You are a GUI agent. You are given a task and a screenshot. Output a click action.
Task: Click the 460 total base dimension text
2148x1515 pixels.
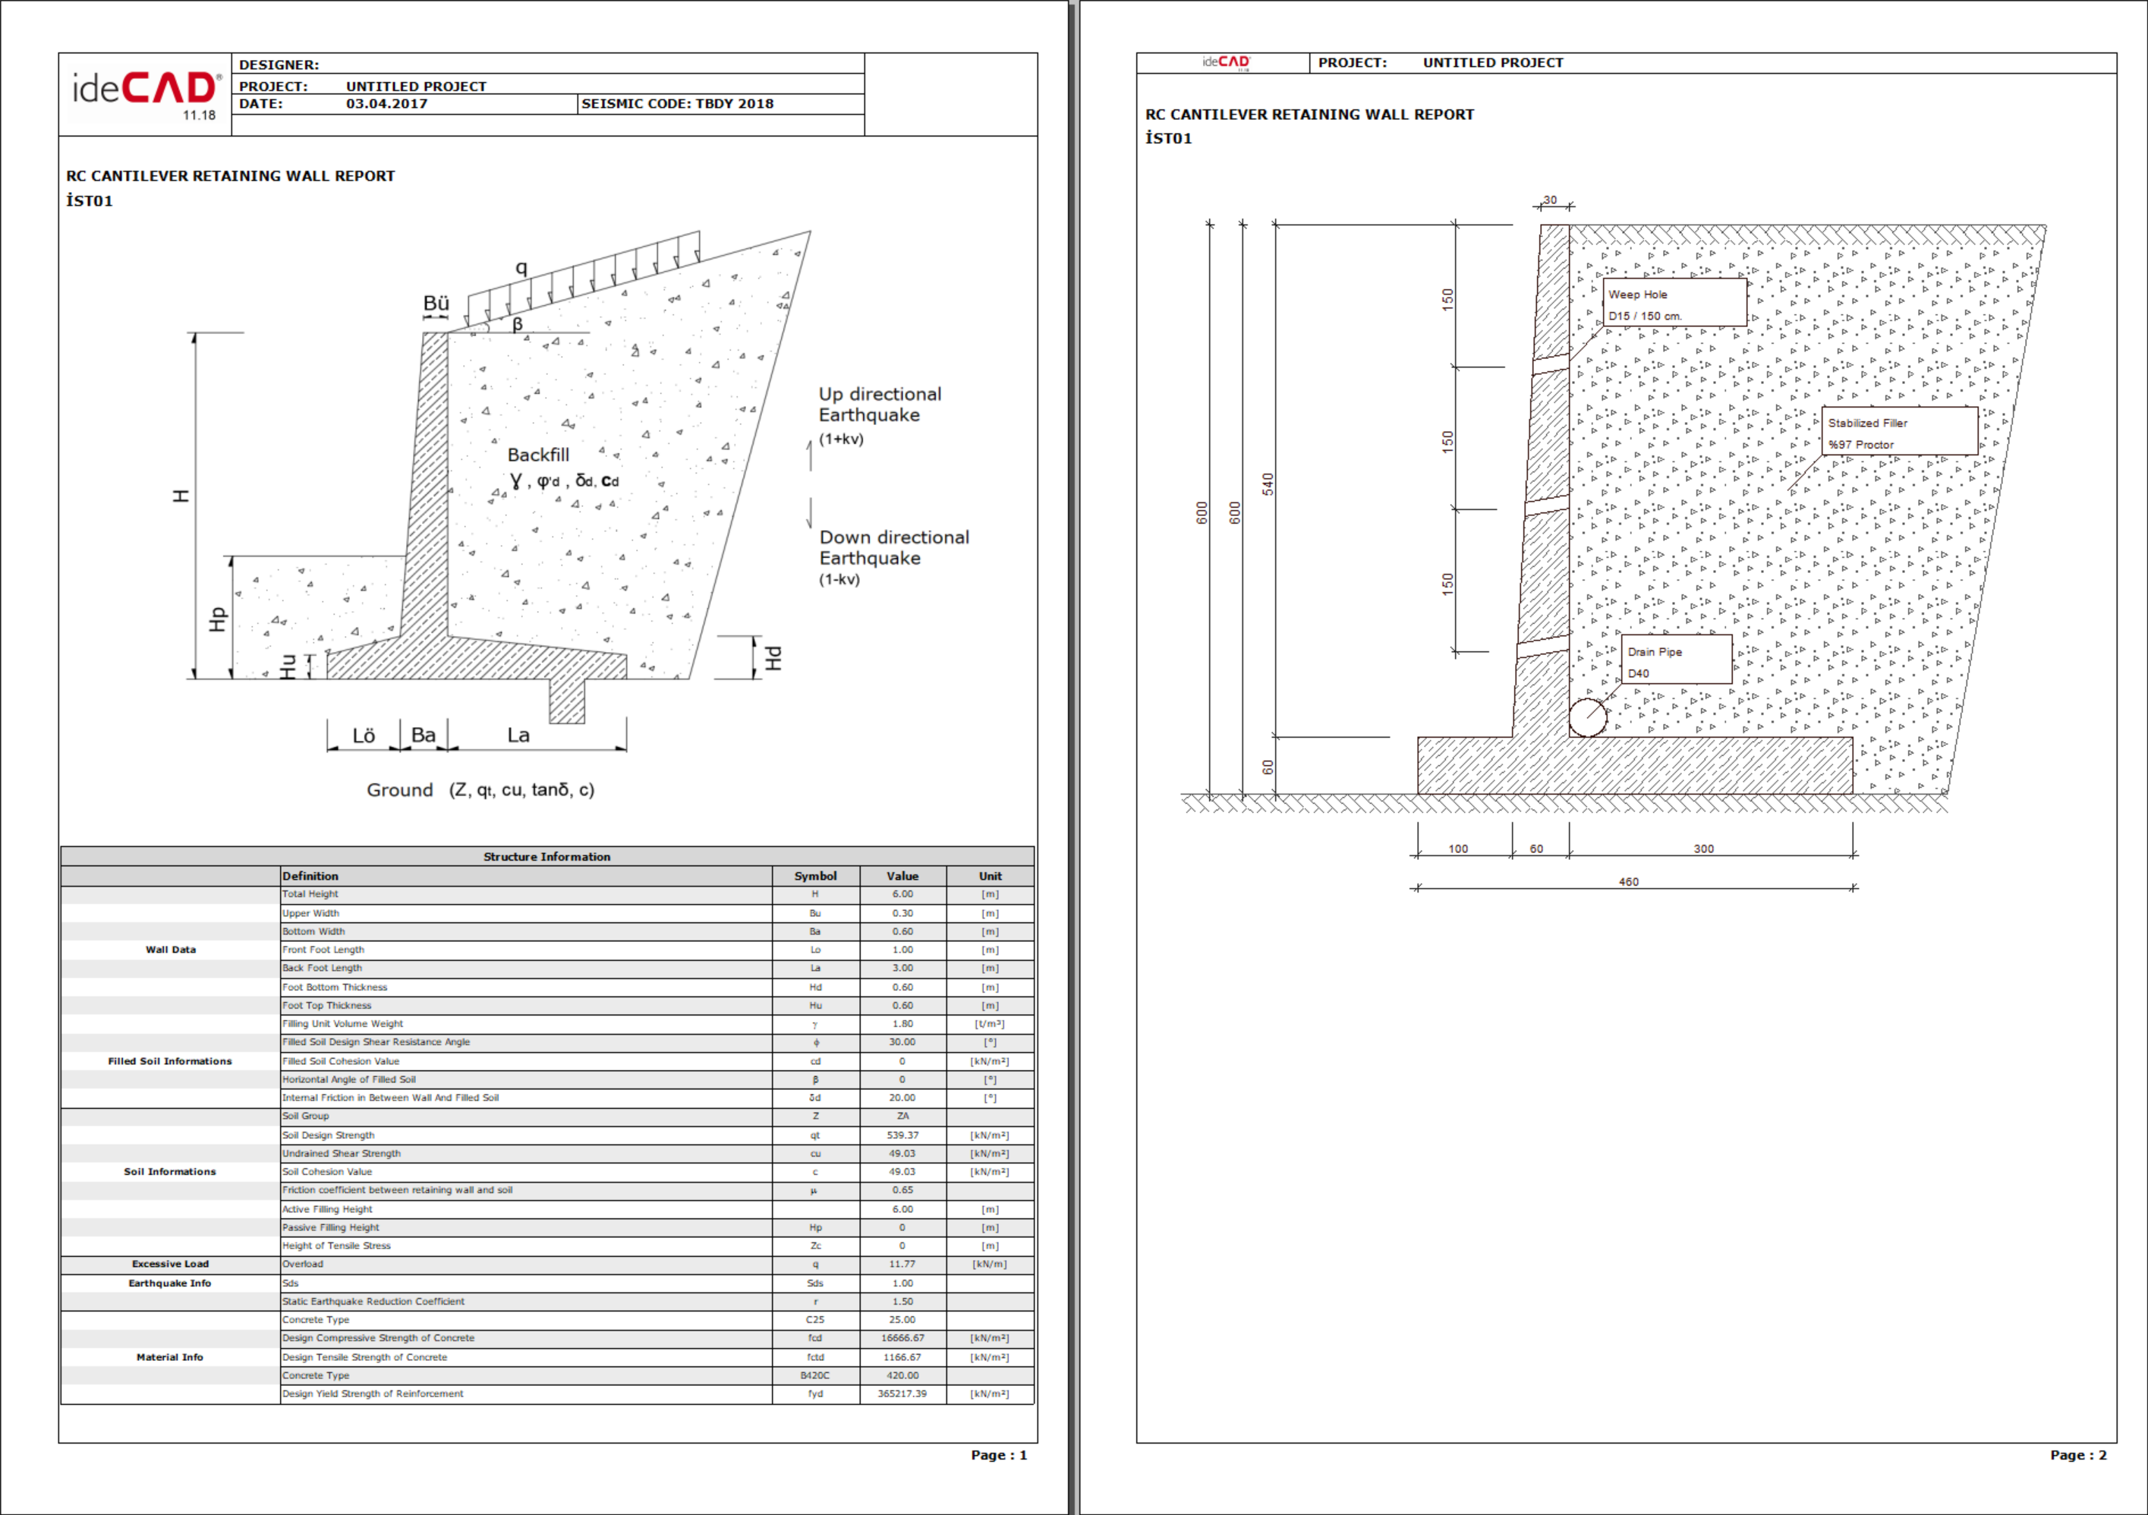pyautogui.click(x=1628, y=881)
